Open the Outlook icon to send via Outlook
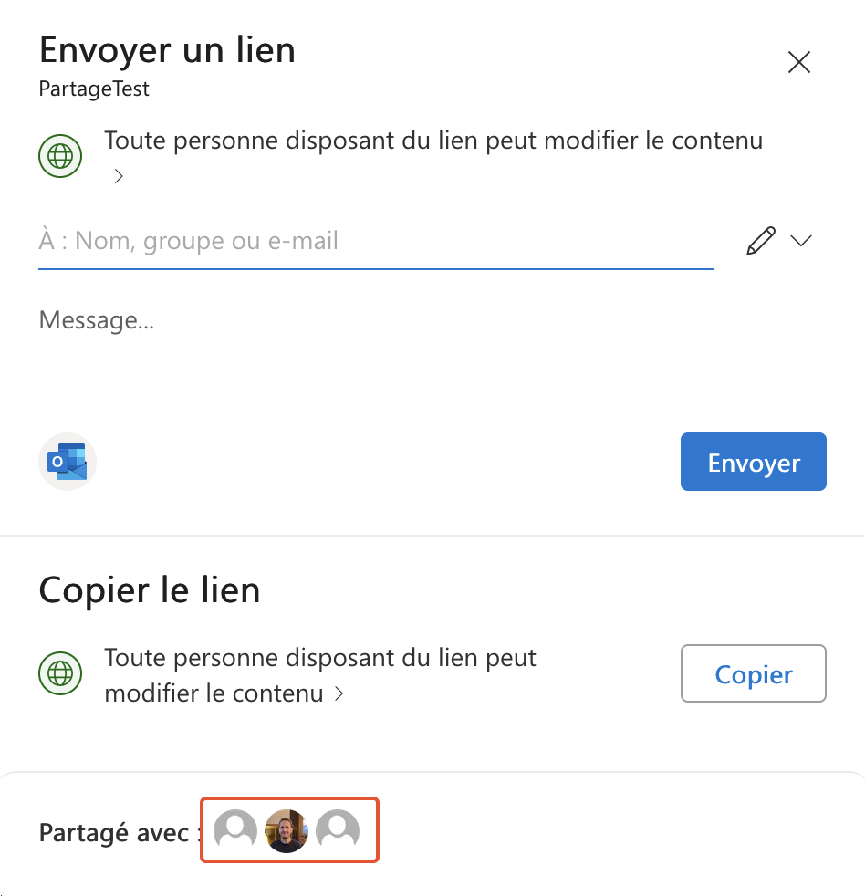This screenshot has height=896, width=865. click(68, 463)
